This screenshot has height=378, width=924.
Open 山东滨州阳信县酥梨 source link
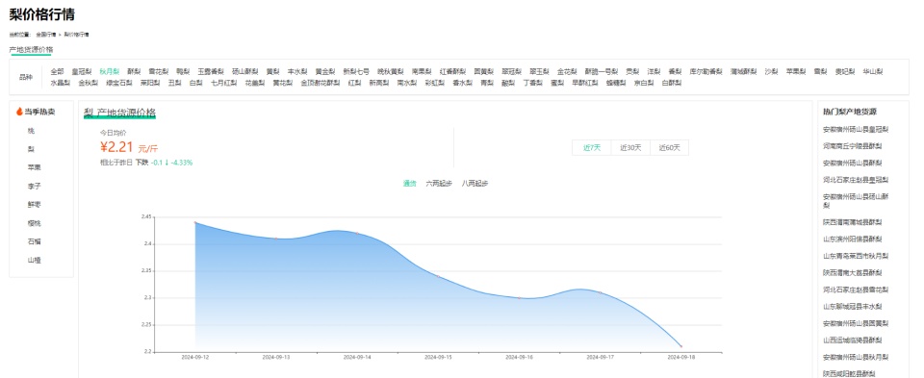853,239
